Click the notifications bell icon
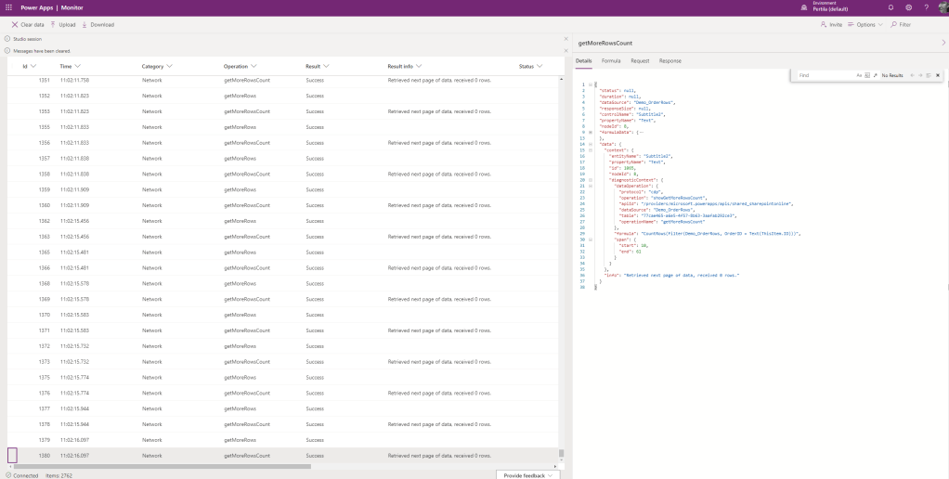Image resolution: width=949 pixels, height=479 pixels. (x=891, y=7)
